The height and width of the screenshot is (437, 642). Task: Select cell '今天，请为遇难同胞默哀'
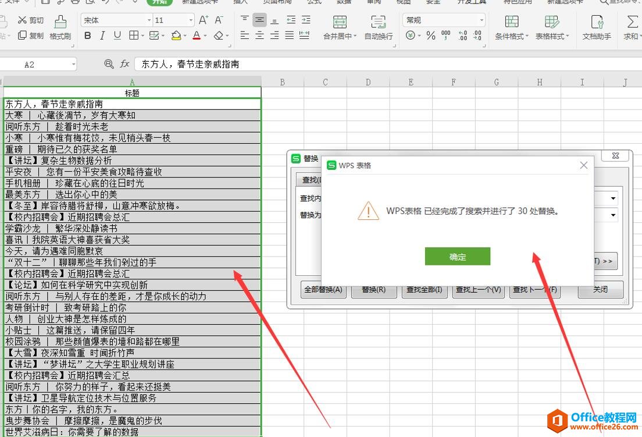pyautogui.click(x=132, y=251)
